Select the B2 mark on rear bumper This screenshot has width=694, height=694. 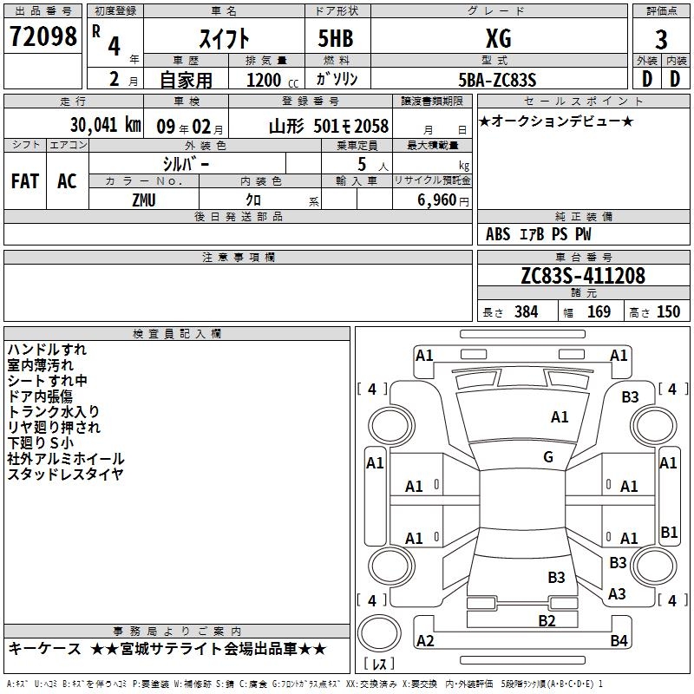pyautogui.click(x=547, y=620)
